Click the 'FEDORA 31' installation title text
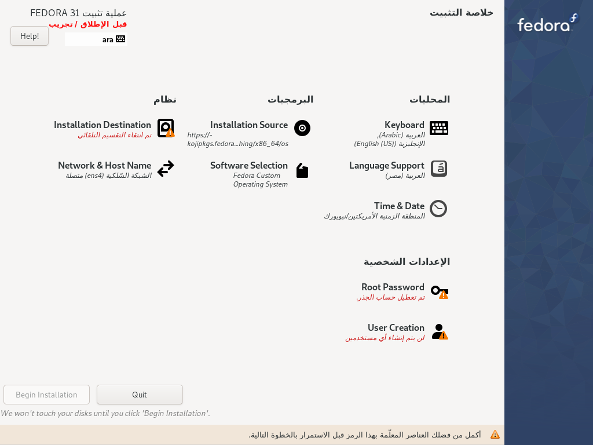The image size is (593, 445). 78,13
